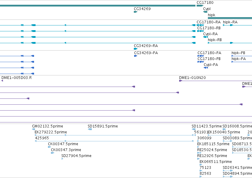This screenshot has width=252, height=178.
Task: Click the CypI-PA protein glyph
Action: click(x=206, y=68)
